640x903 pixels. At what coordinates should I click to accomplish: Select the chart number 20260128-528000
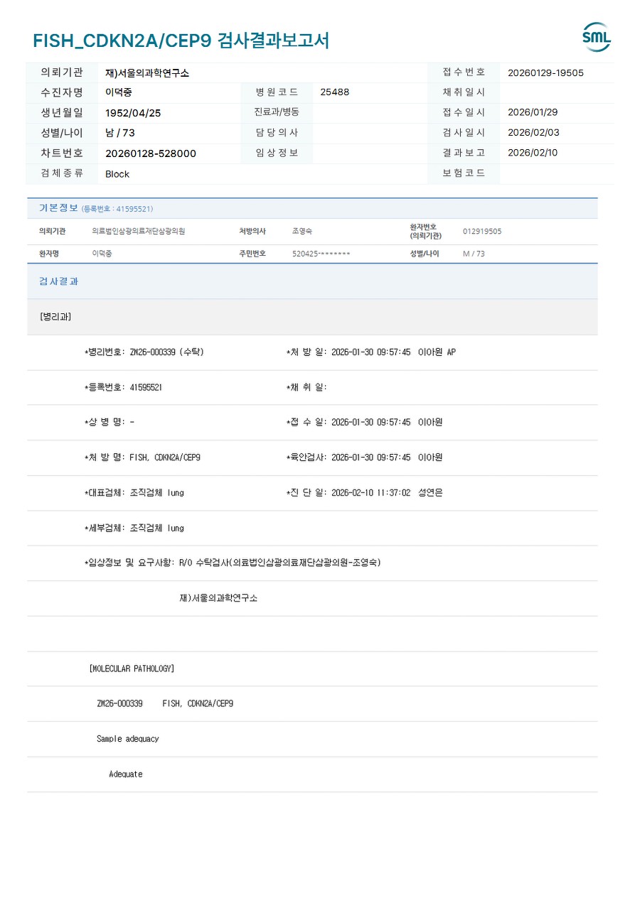tap(151, 153)
